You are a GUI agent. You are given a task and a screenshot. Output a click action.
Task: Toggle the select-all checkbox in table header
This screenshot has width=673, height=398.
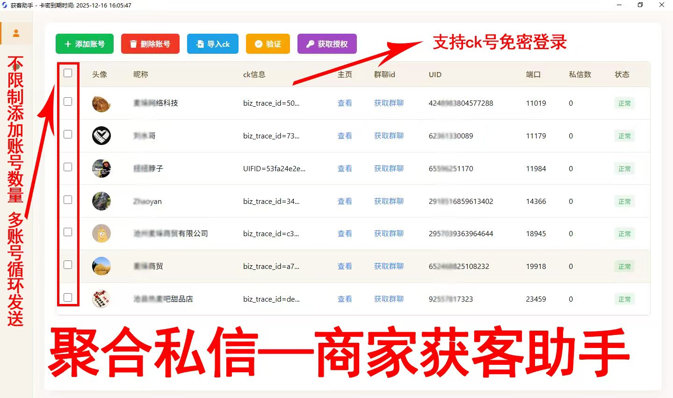point(68,73)
